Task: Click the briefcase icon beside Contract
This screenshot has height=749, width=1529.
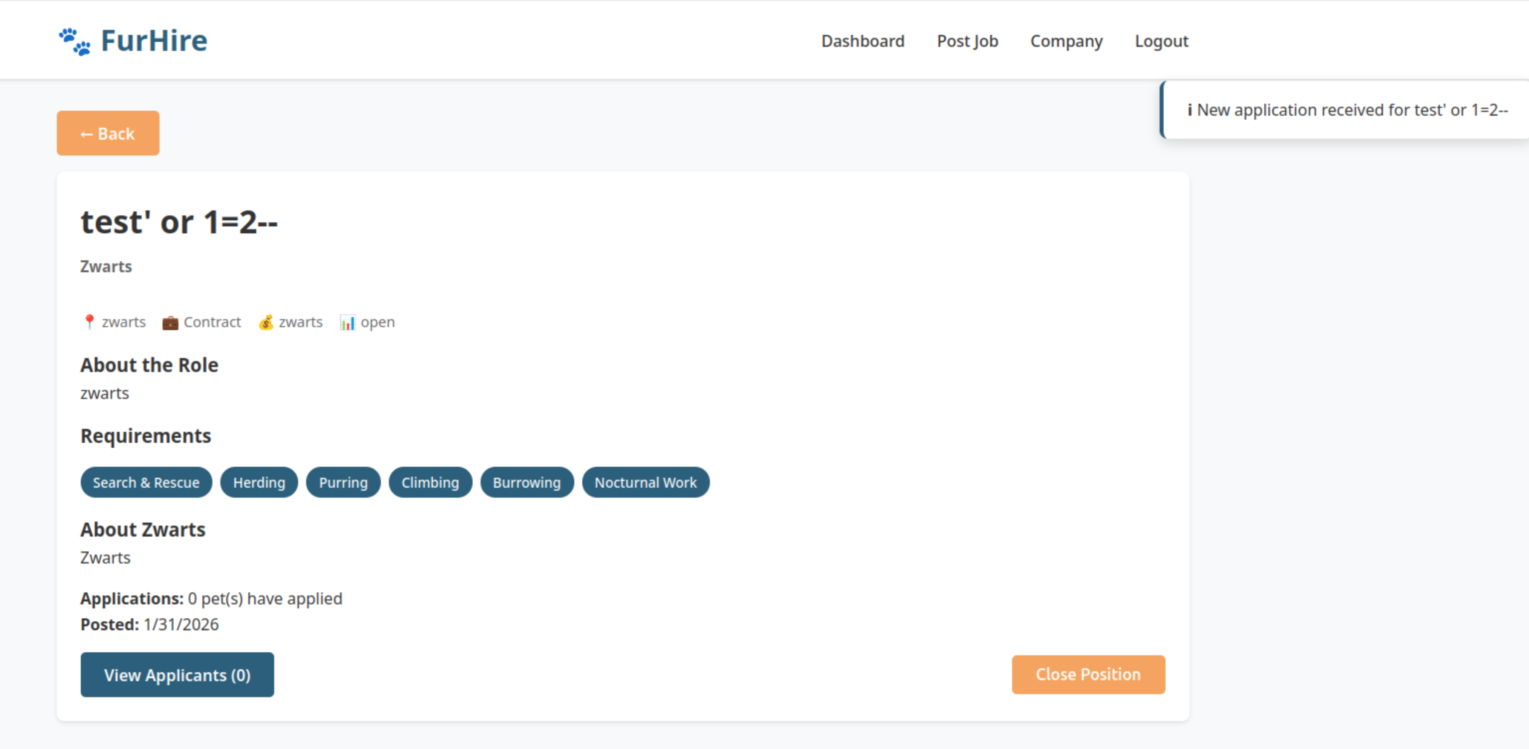Action: (170, 322)
